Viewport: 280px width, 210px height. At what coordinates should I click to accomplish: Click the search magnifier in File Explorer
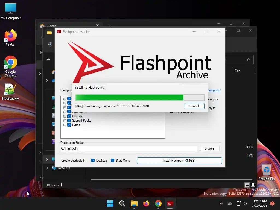[x=248, y=60]
